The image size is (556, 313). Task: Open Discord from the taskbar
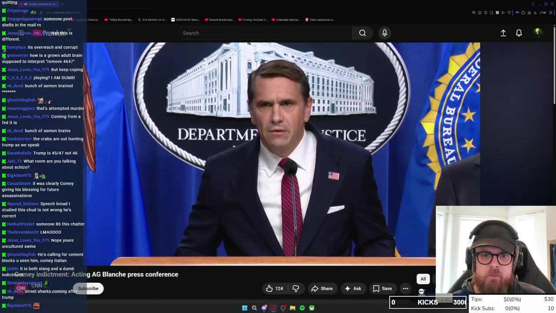(x=264, y=308)
